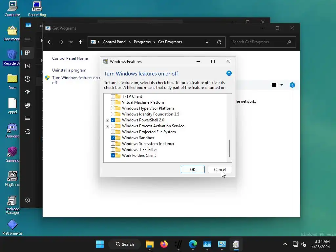The image size is (336, 252).
Task: Open the Windows Start menu
Action: click(x=100, y=244)
